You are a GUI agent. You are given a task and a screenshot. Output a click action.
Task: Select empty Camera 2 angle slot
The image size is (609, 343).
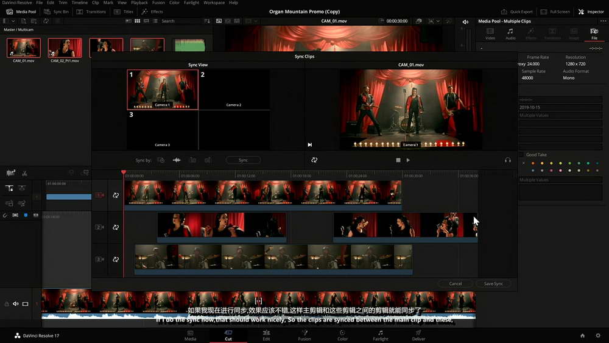(234, 90)
